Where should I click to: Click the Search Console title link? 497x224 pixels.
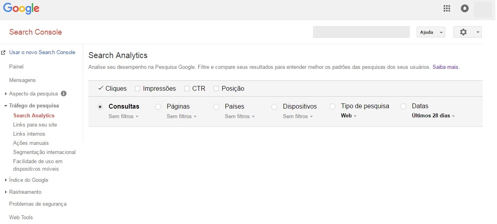[35, 32]
